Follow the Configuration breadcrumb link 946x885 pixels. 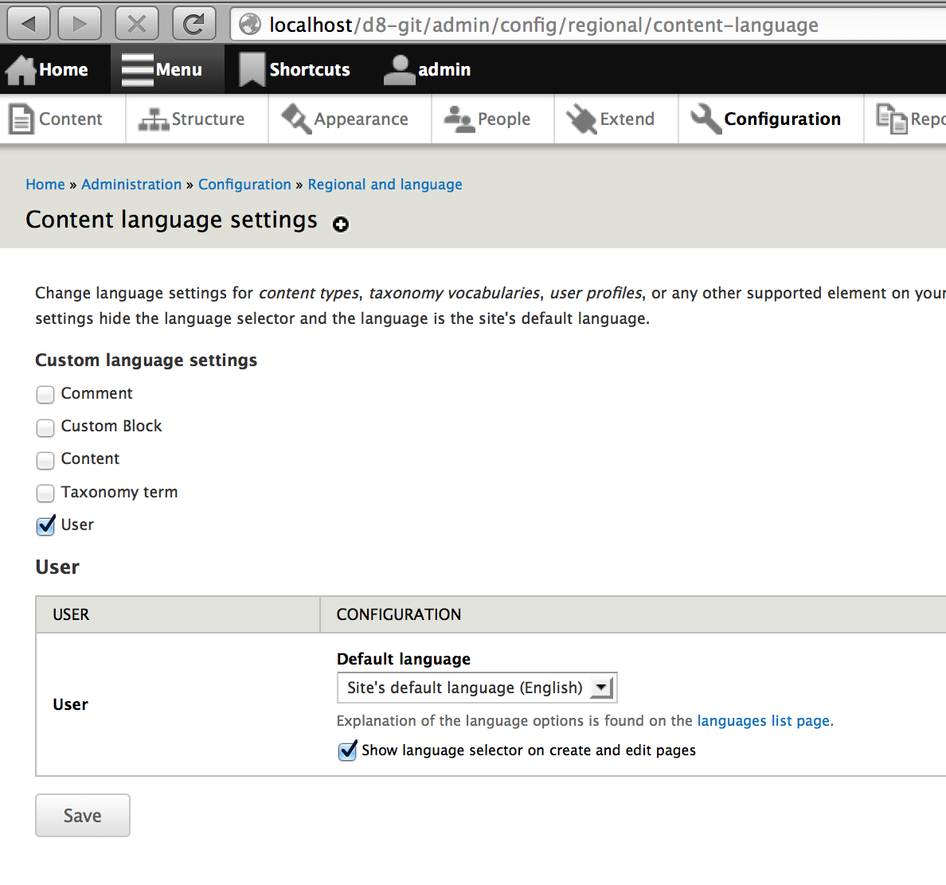245,185
